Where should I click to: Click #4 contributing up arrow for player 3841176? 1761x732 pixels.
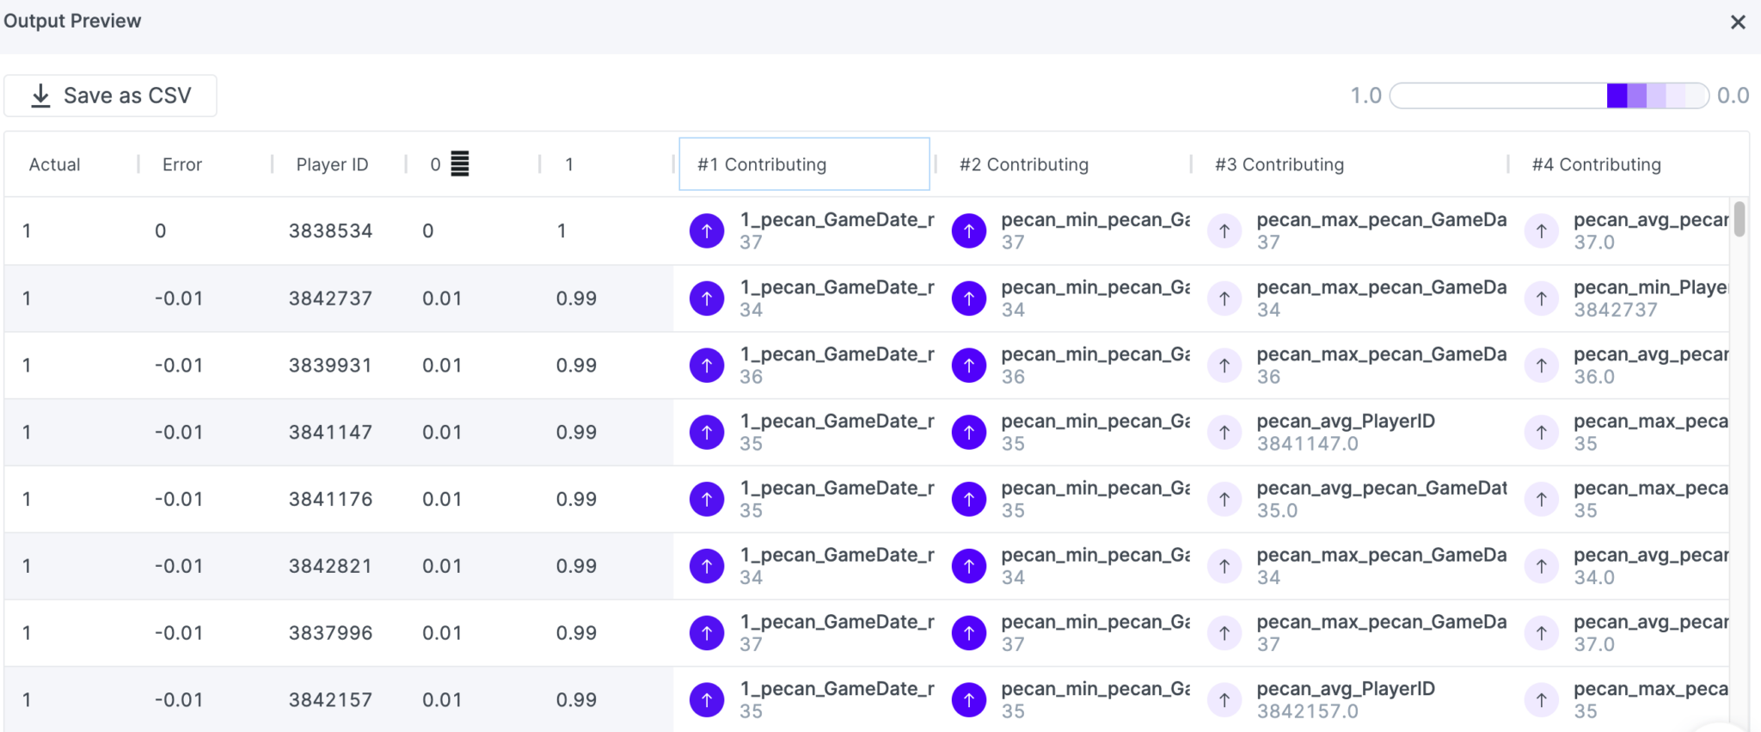1542,499
